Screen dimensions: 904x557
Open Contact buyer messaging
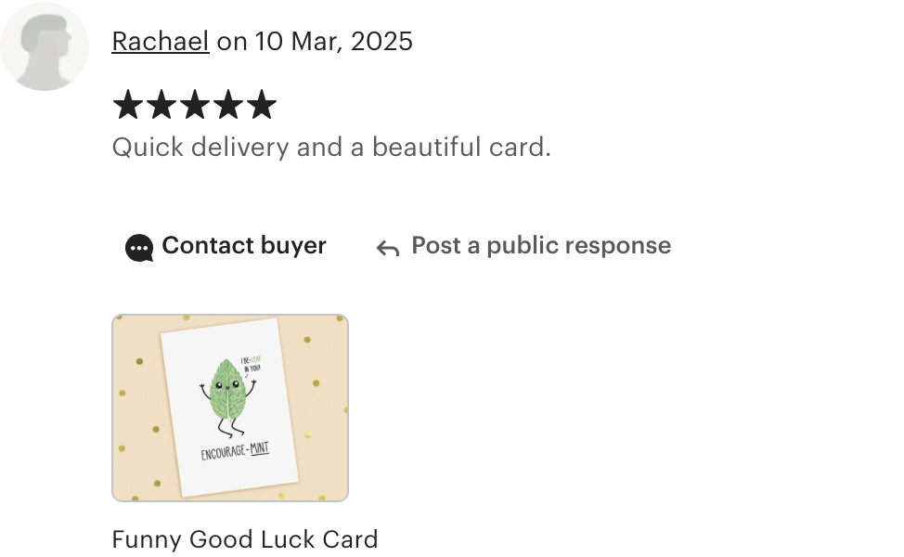click(x=226, y=246)
